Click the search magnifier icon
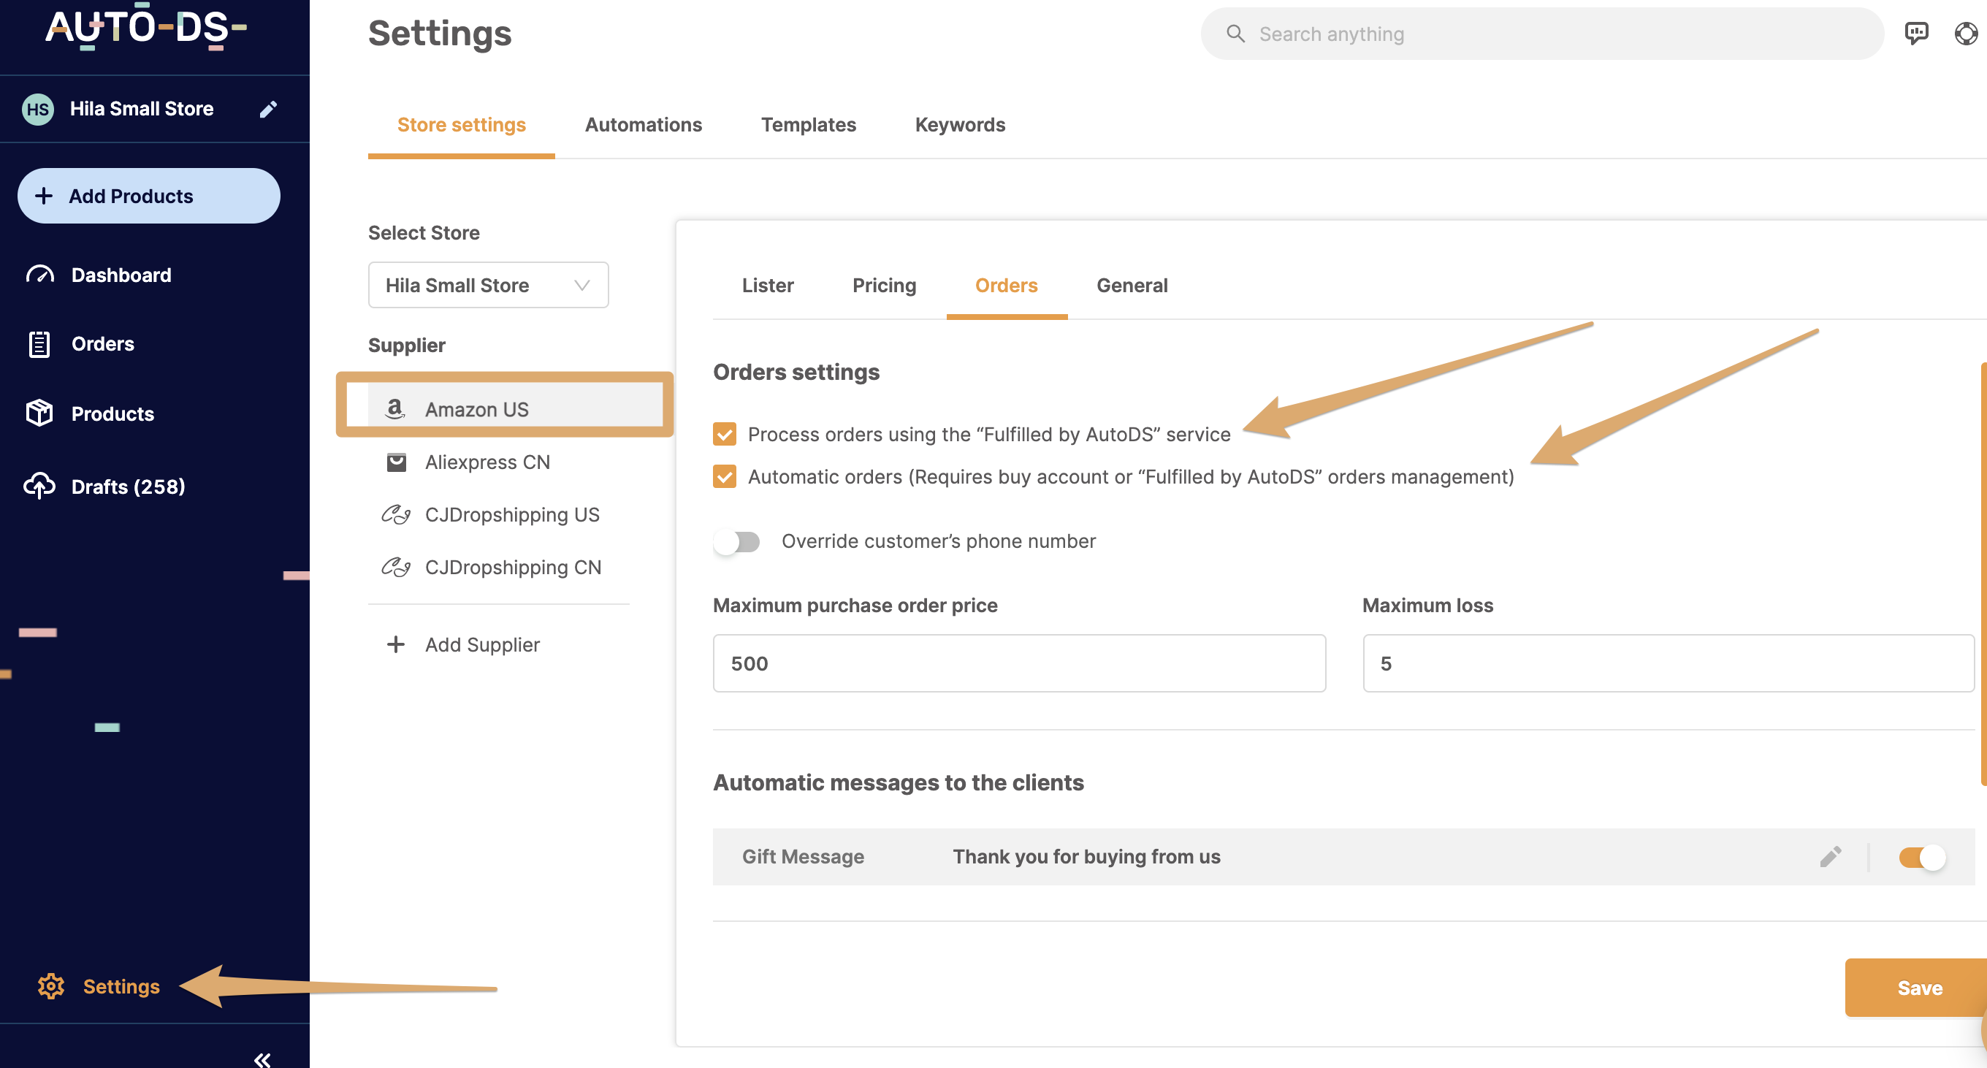The width and height of the screenshot is (1987, 1068). (1235, 34)
